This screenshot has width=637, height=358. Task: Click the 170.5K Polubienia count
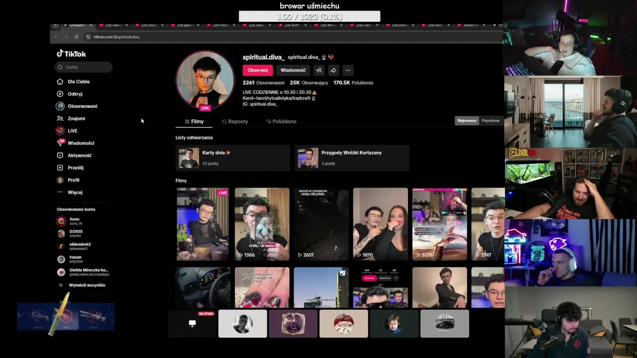click(353, 83)
